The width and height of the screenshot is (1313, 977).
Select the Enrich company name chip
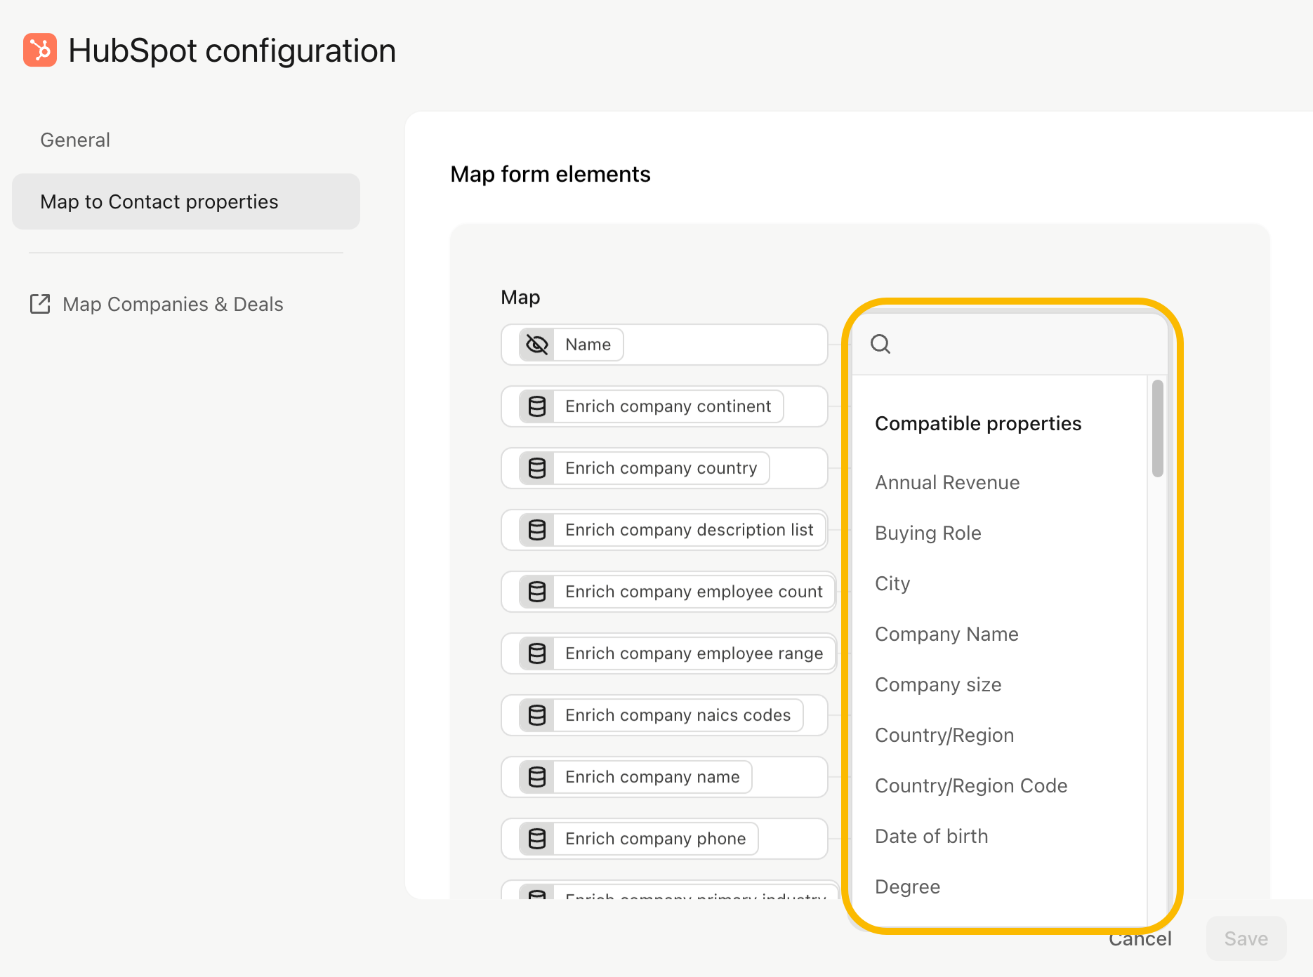coord(635,777)
